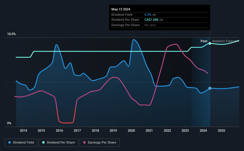Click the 2025 x-axis label
Image resolution: width=244 pixels, height=151 pixels.
221,130
